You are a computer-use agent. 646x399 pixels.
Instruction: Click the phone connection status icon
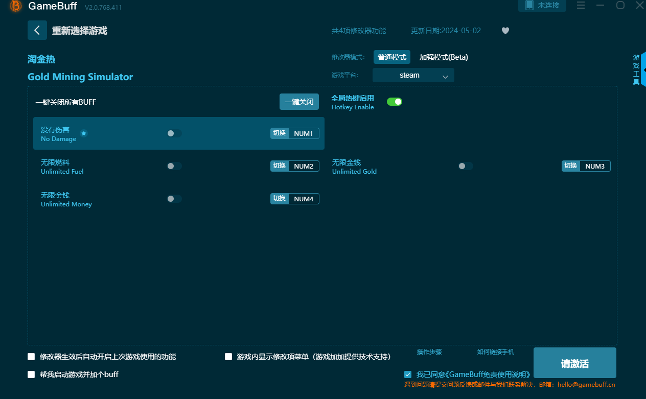pyautogui.click(x=529, y=5)
